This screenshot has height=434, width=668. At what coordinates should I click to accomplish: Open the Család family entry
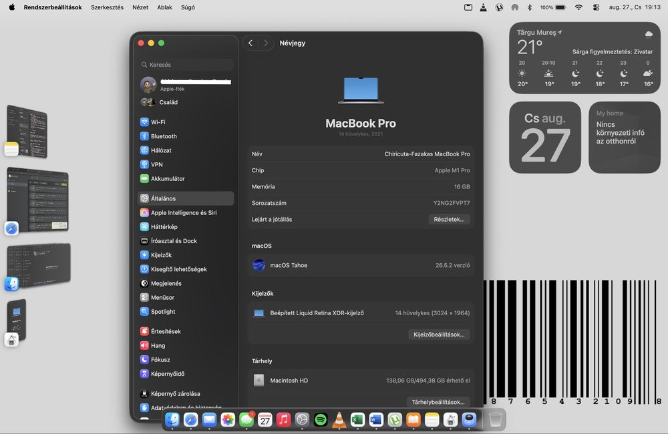[x=186, y=102]
